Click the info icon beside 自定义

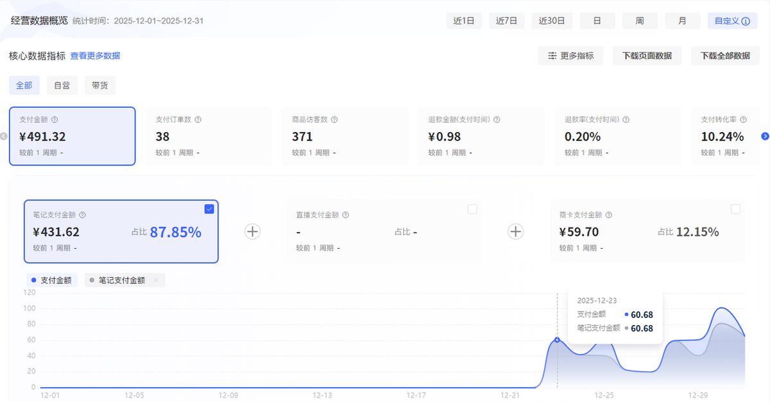tap(745, 21)
